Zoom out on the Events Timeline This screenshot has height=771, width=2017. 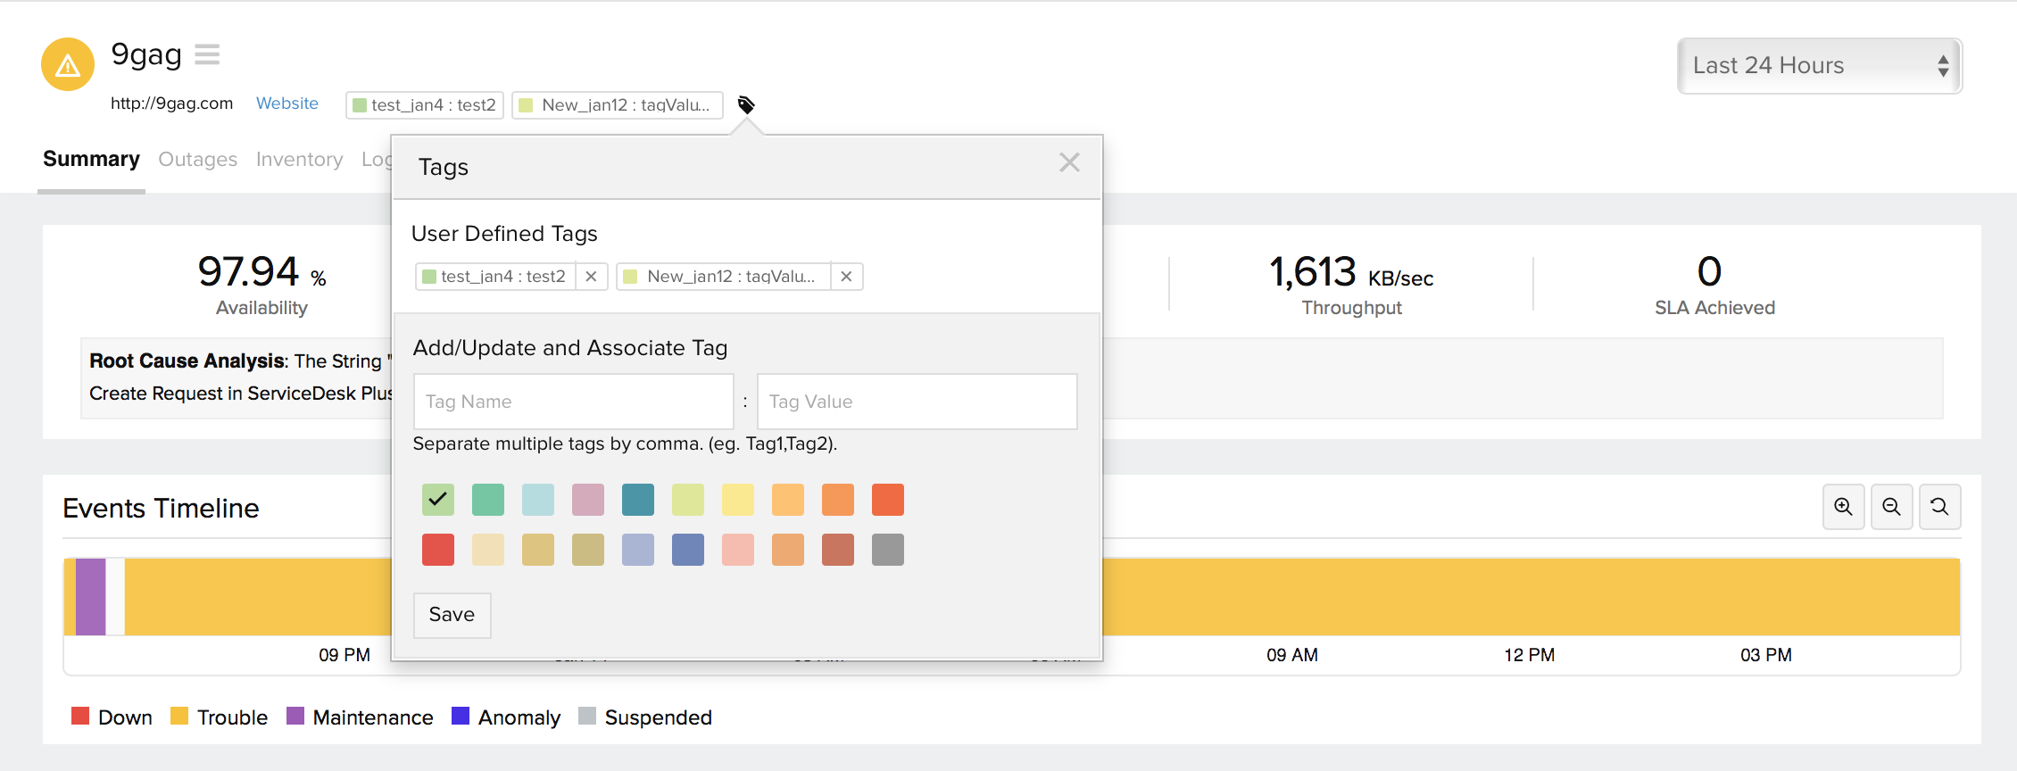tap(1891, 507)
